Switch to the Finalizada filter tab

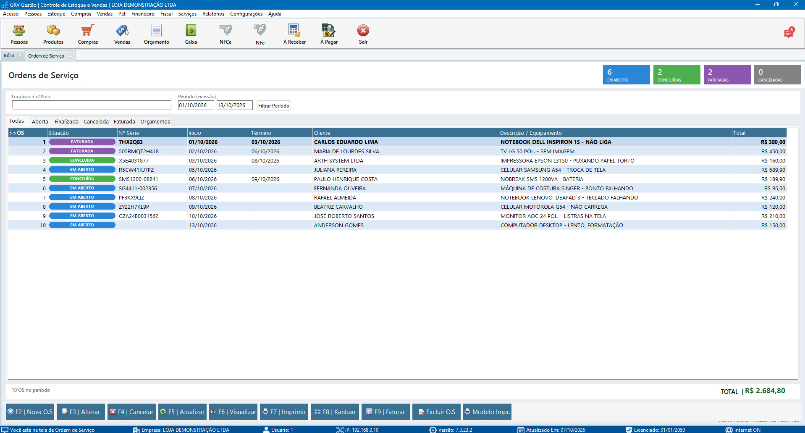pyautogui.click(x=66, y=121)
